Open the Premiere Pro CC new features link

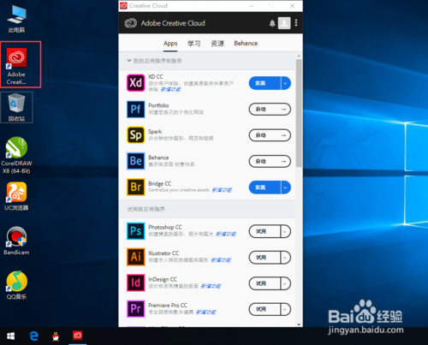[205, 312]
